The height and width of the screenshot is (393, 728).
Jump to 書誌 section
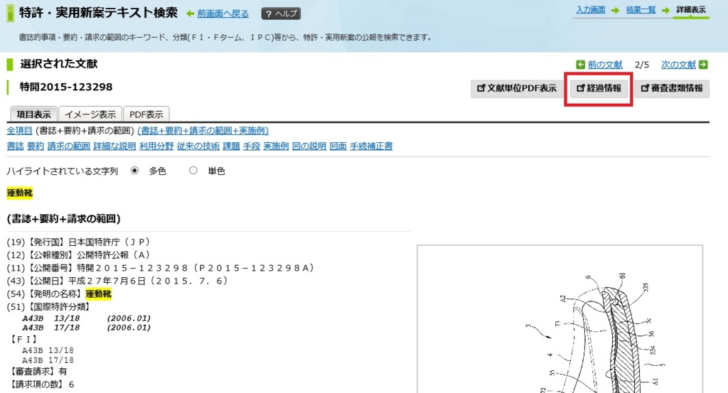15,146
